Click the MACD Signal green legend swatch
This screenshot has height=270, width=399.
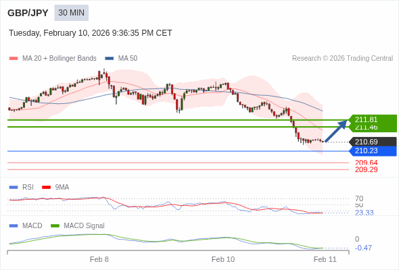(x=55, y=226)
